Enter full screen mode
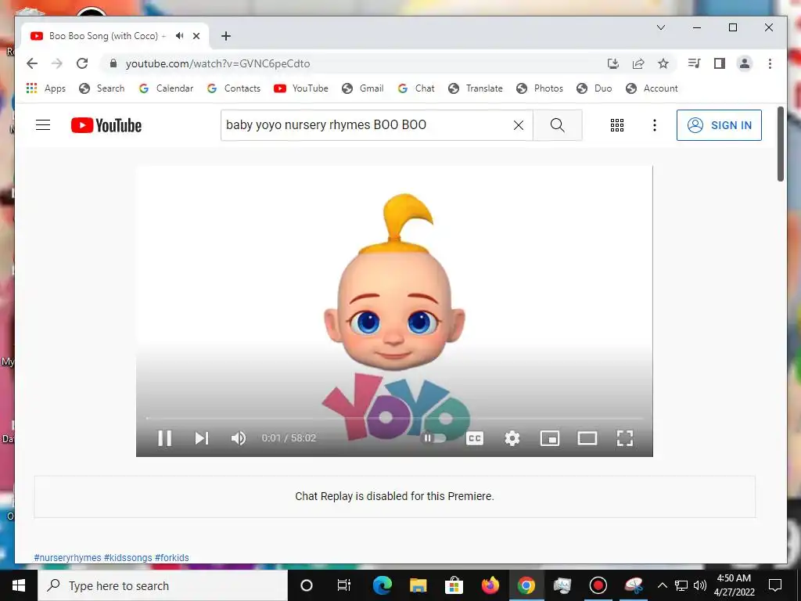Image resolution: width=801 pixels, height=601 pixels. [x=625, y=438]
